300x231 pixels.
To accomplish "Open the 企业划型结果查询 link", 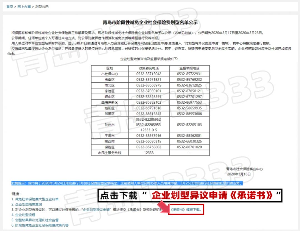I will [x=28, y=204].
